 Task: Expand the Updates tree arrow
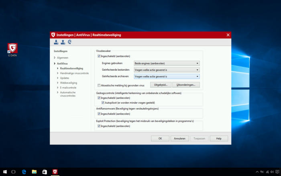(x=58, y=78)
